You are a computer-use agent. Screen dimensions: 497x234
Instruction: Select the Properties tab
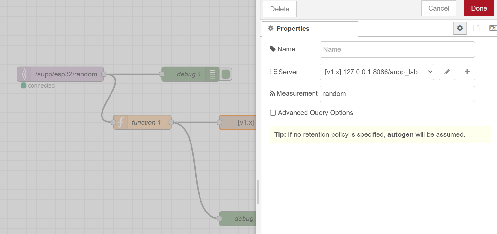[309, 29]
